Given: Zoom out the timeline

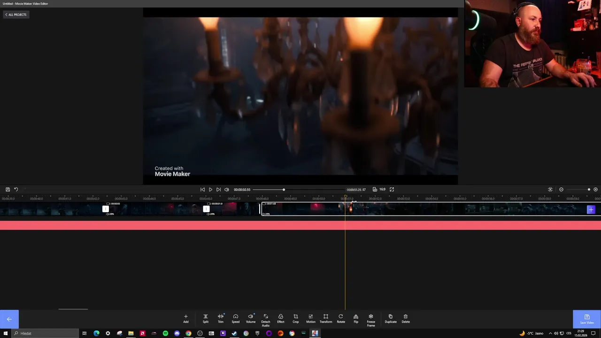Looking at the screenshot, I should click(561, 189).
